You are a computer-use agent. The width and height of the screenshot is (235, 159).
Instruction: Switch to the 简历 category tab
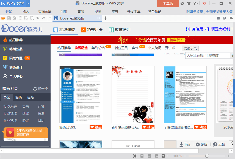[19, 97]
